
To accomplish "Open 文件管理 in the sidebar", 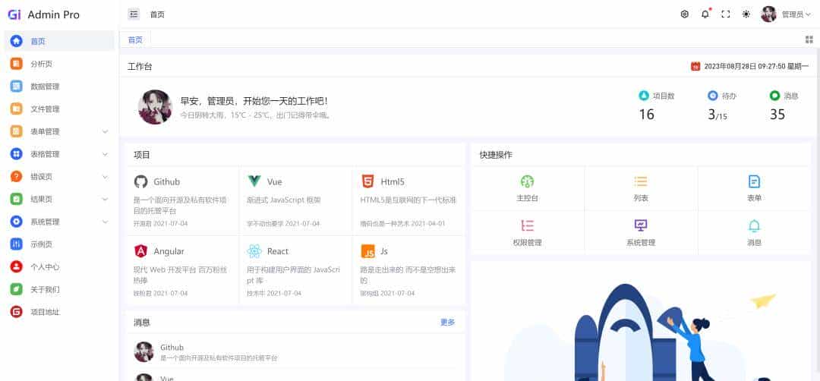I will pyautogui.click(x=59, y=109).
